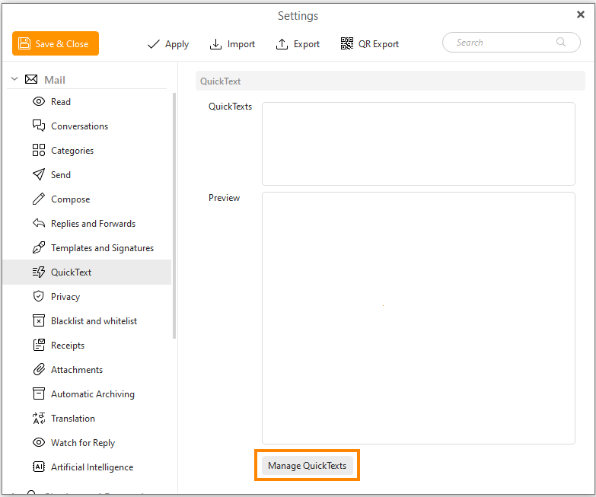Screen dimensions: 596x497
Task: Go to Templates and Signatures
Action: tap(102, 248)
